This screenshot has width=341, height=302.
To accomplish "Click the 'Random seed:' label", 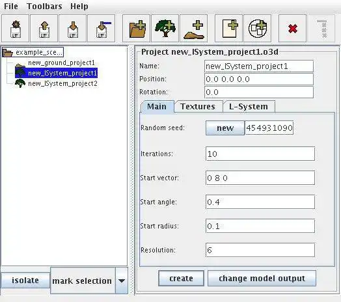I will point(163,128).
